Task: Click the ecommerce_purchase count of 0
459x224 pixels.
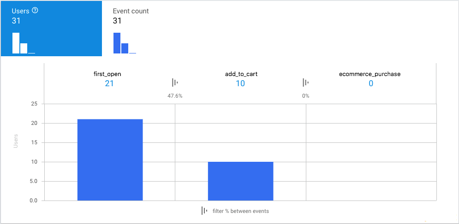Action: tap(371, 83)
